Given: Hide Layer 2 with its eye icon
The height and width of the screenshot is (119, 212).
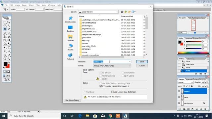Looking at the screenshot, I should click(179, 91).
